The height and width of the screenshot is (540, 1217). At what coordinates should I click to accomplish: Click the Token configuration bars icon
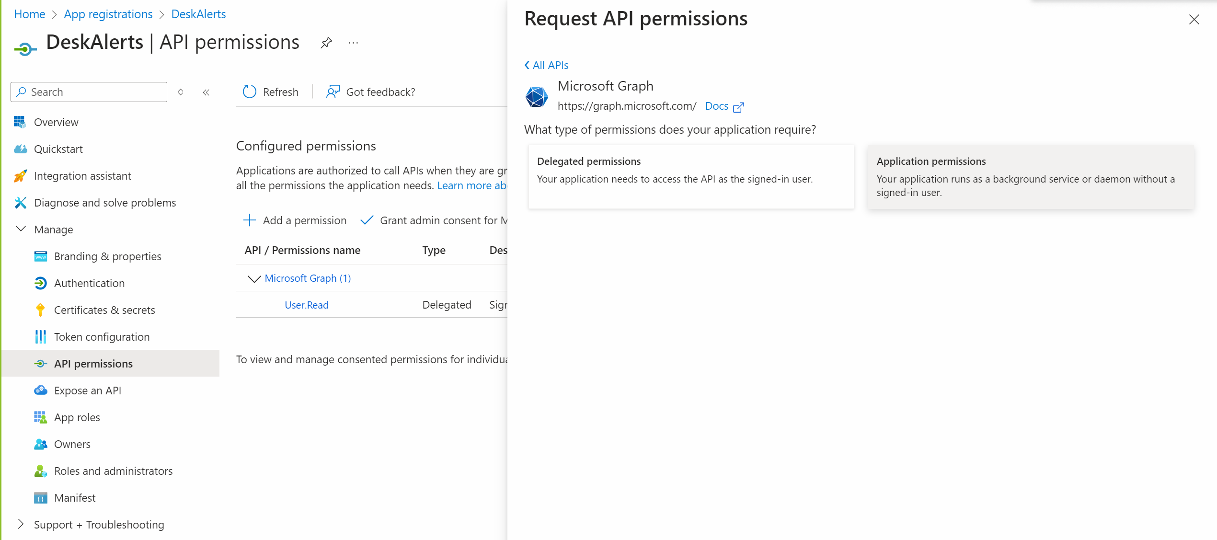(x=41, y=337)
